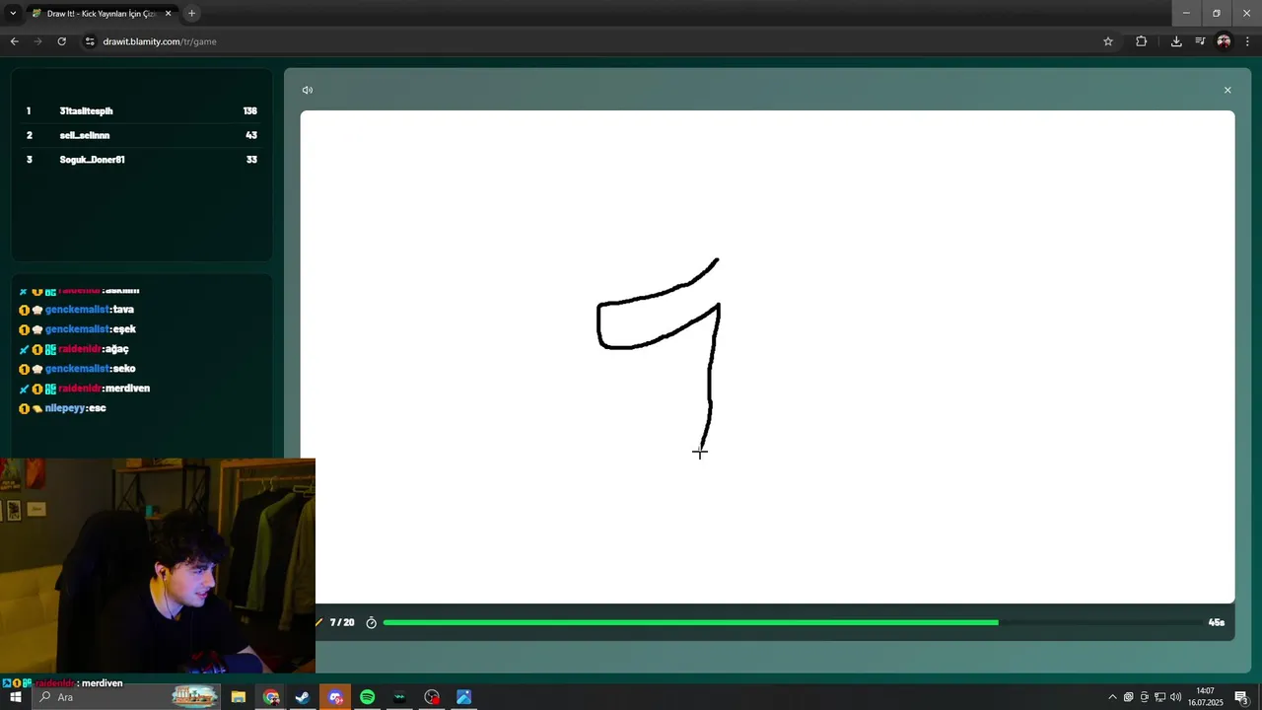
Task: Bookmark this page with the star icon
Action: [x=1108, y=41]
